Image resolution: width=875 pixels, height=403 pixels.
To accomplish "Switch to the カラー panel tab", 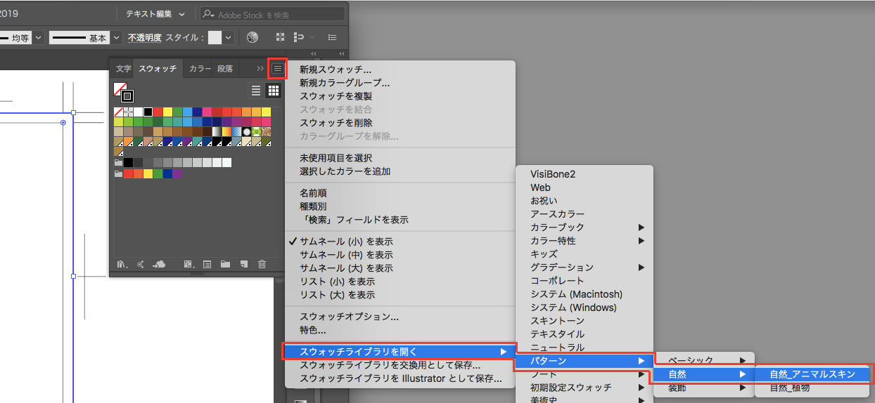I will click(x=200, y=69).
